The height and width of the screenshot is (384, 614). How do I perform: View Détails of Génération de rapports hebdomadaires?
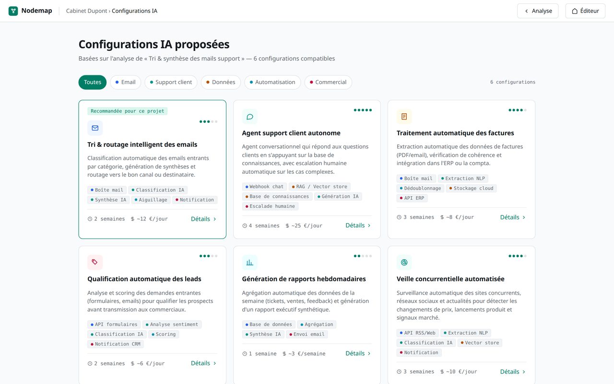coord(358,353)
